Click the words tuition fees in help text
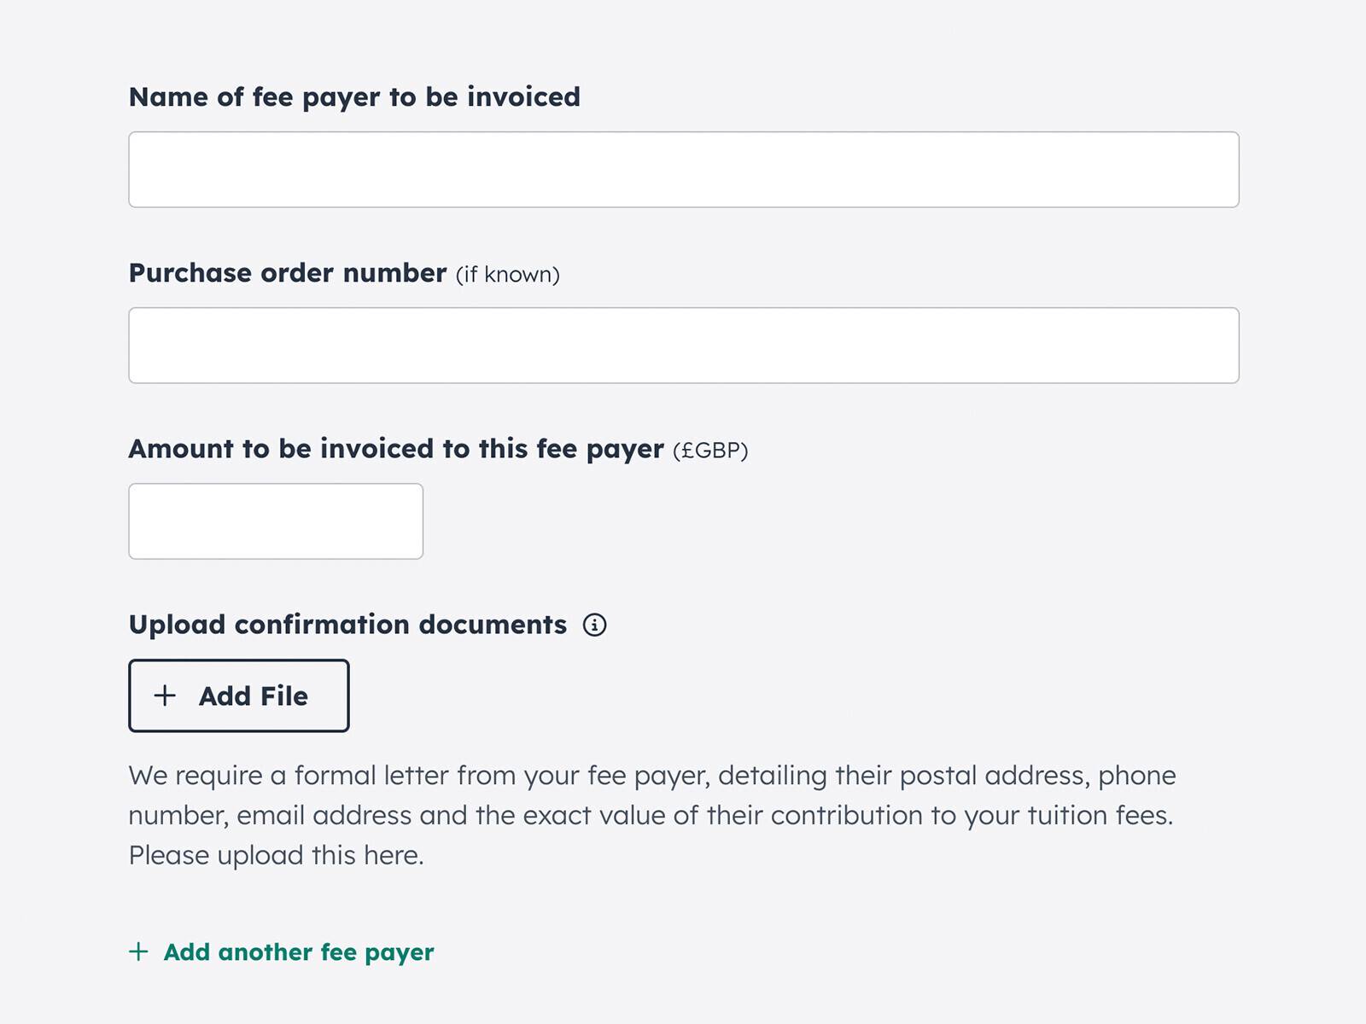This screenshot has width=1366, height=1024. 1100,816
